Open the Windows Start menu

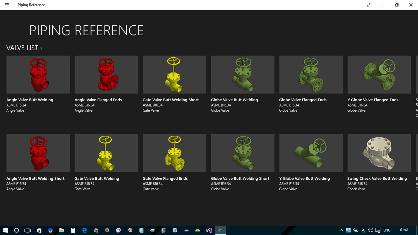pyautogui.click(x=5, y=230)
